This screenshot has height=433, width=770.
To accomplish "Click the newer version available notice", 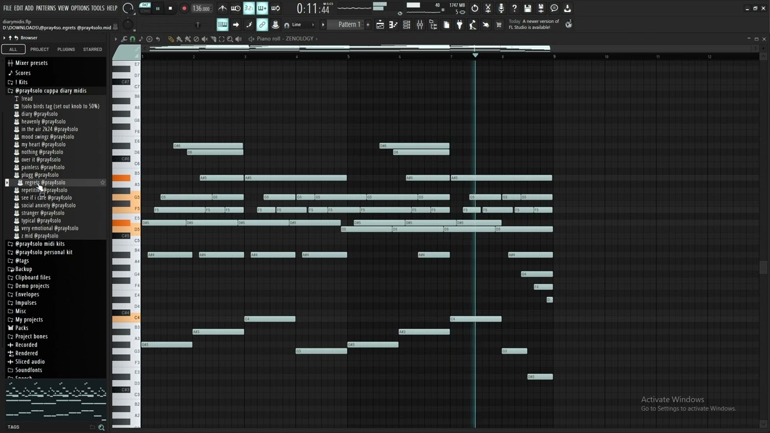I will point(534,24).
